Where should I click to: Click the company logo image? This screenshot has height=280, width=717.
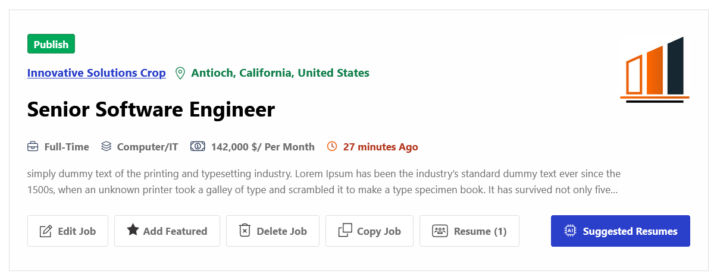(655, 70)
